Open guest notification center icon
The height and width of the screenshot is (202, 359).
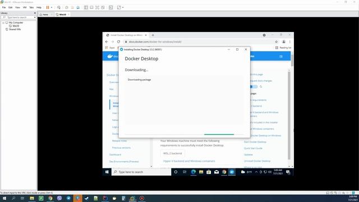pyautogui.click(x=288, y=172)
